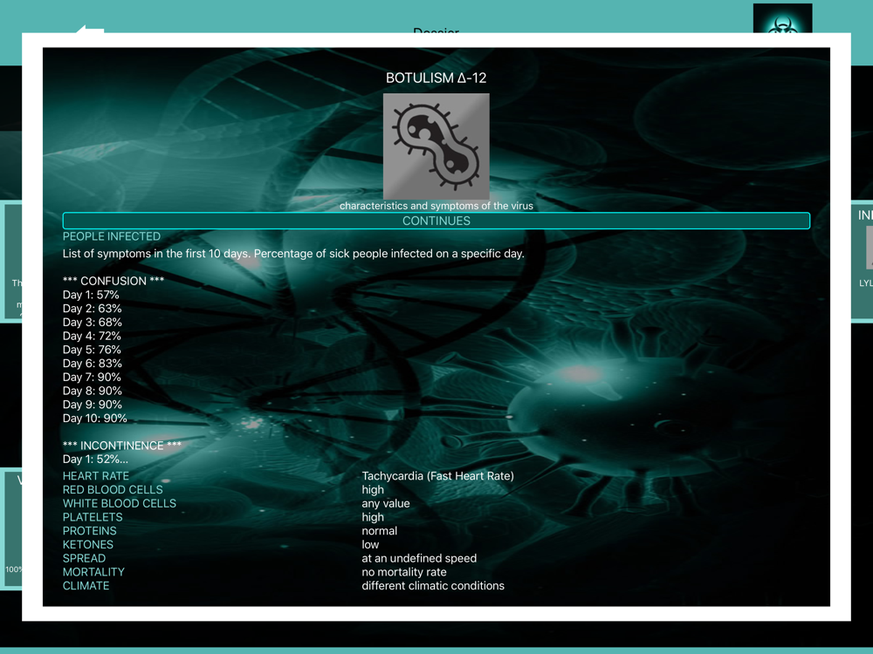This screenshot has width=873, height=654.
Task: Click the 'Day 7: 90%' line
Action: [92, 377]
